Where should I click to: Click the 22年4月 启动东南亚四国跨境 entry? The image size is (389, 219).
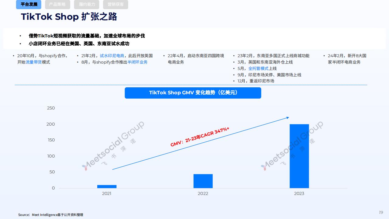tap(196, 59)
